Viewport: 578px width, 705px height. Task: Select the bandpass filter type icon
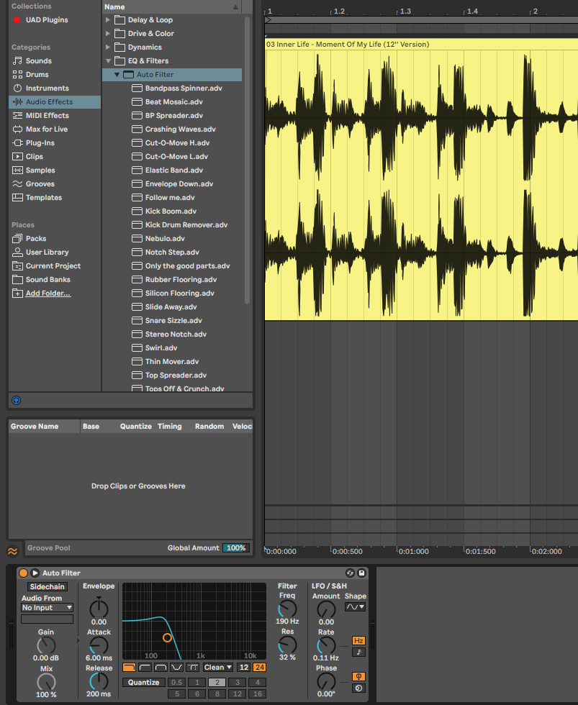pos(161,668)
